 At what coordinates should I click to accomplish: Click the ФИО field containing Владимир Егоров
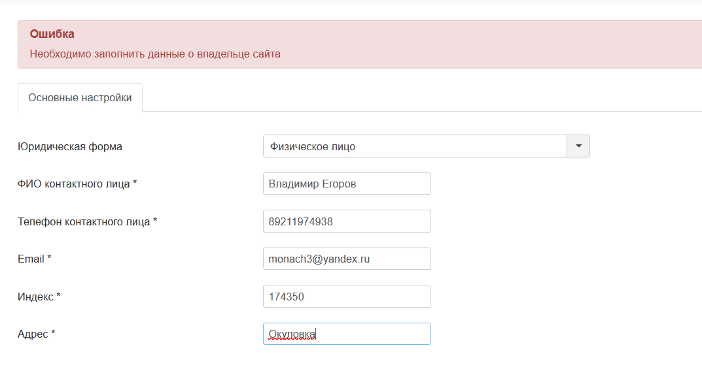coord(346,184)
